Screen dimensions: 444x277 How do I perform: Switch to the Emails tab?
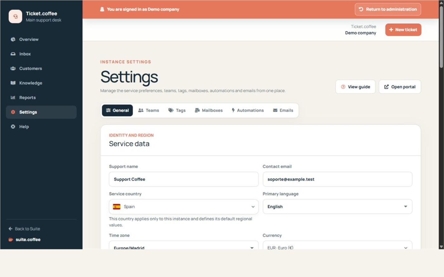[283, 110]
